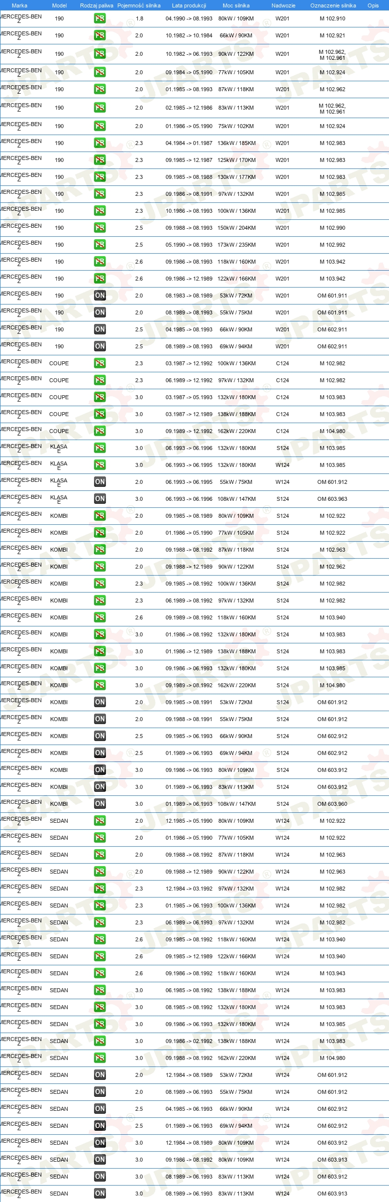Click the Lata produkcji column header

[x=189, y=5]
